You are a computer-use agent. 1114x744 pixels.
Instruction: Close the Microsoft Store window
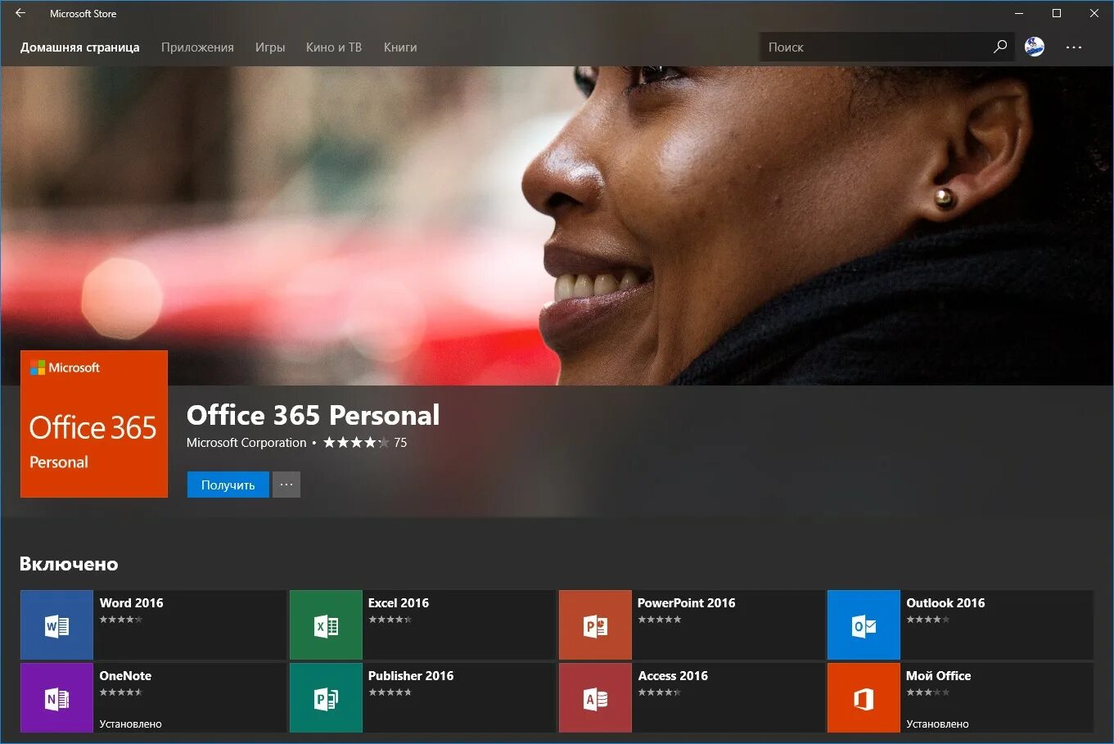click(1094, 13)
